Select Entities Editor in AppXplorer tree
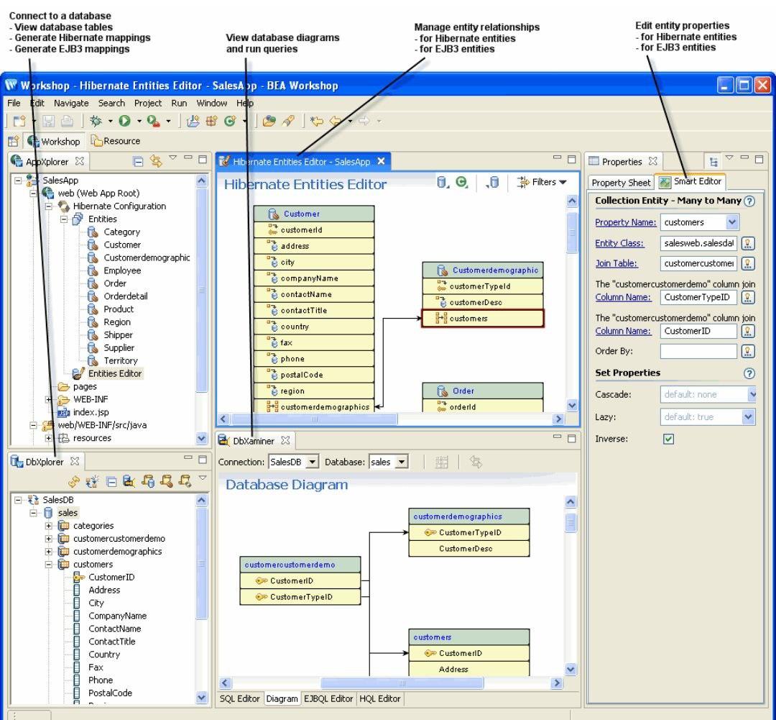 point(115,373)
